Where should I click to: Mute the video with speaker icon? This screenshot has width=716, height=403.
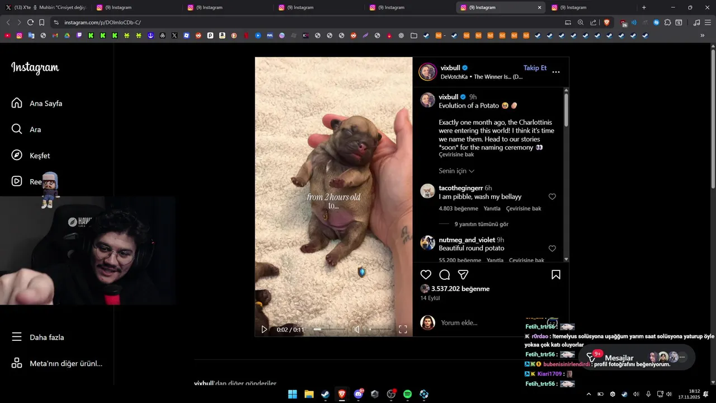click(357, 330)
